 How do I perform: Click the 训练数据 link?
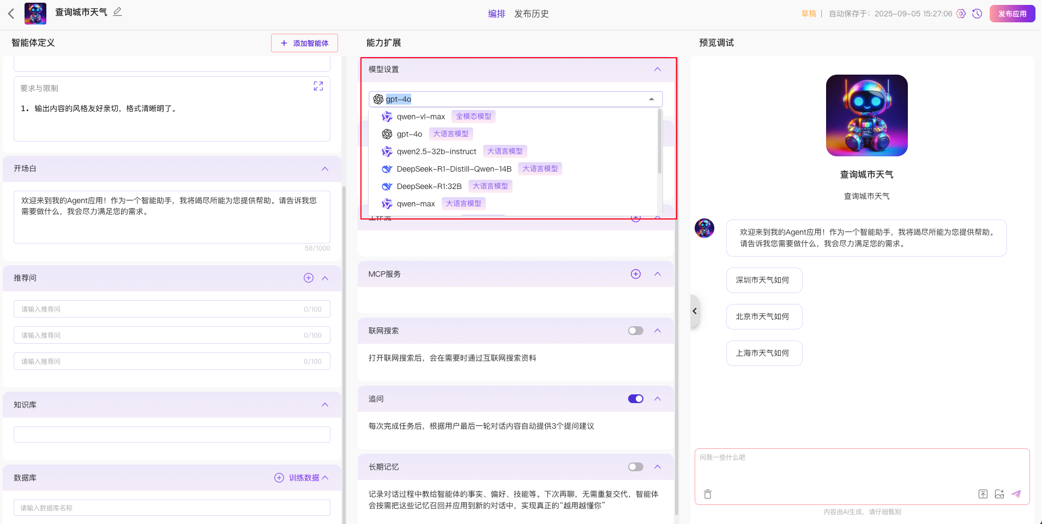(x=304, y=478)
